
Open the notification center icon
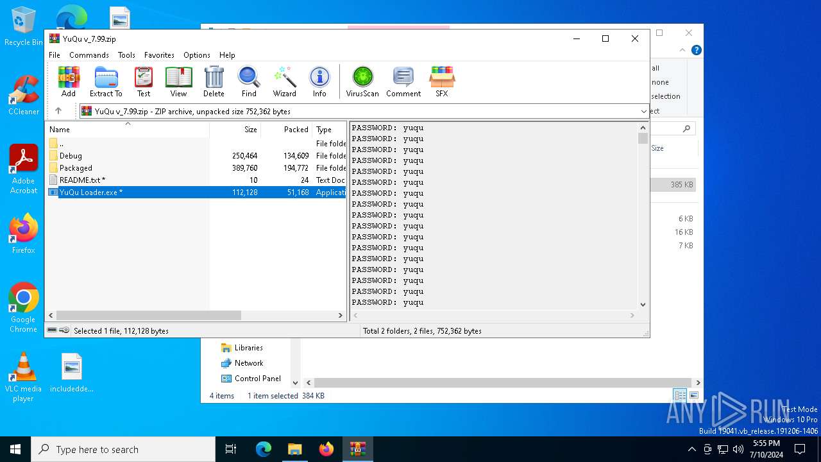[x=800, y=449]
